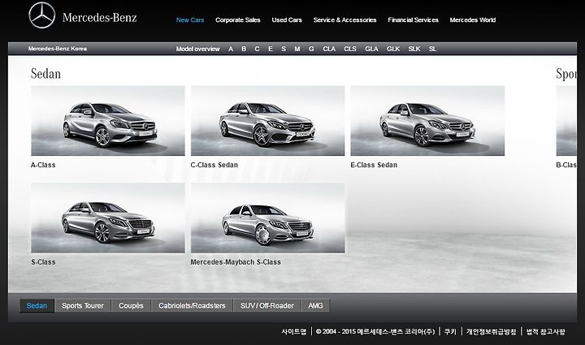
Task: Select the B model link
Action: pyautogui.click(x=244, y=49)
